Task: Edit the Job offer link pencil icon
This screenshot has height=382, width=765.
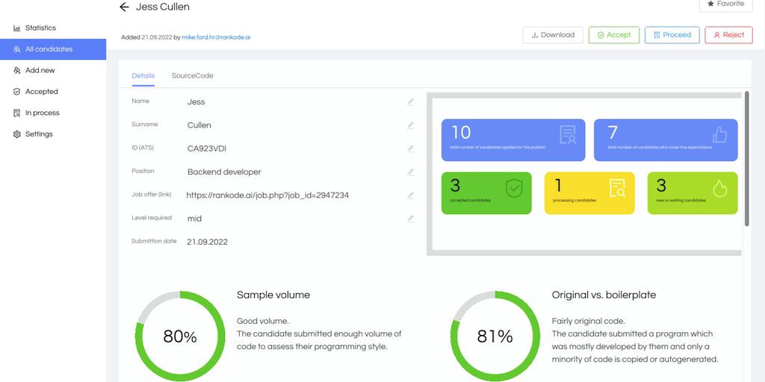Action: (411, 195)
